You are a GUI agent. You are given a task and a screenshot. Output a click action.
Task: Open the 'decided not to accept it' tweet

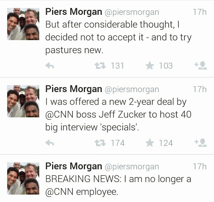(118, 37)
